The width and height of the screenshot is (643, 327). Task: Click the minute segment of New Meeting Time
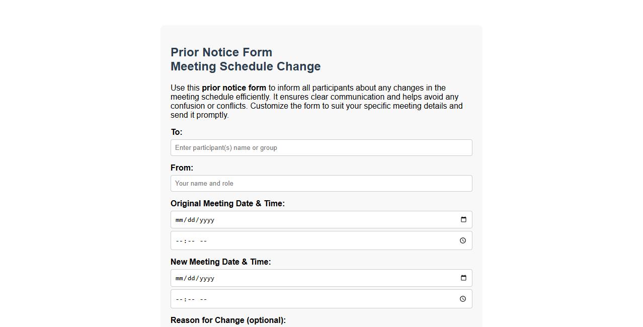tap(191, 298)
